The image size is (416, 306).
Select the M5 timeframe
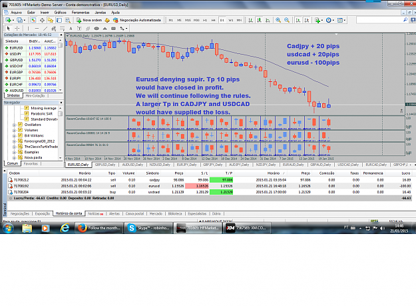tap(179, 20)
